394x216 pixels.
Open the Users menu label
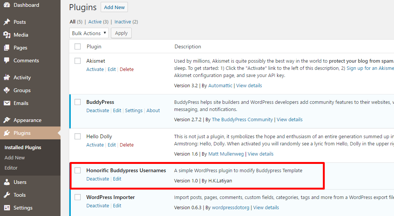point(20,182)
